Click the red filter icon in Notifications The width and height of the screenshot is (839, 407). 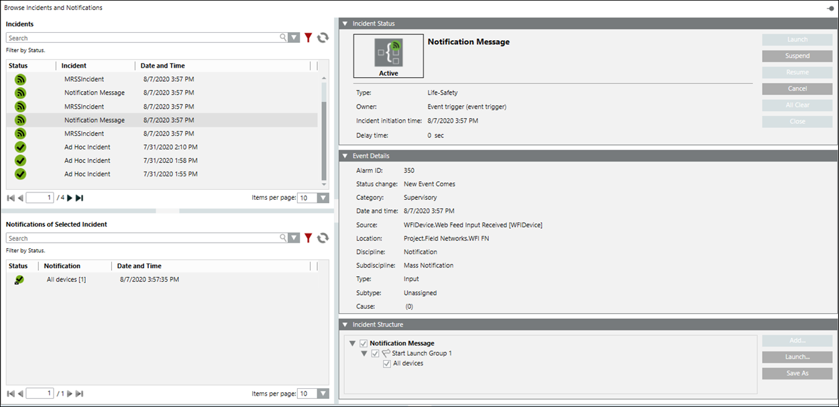click(x=308, y=238)
